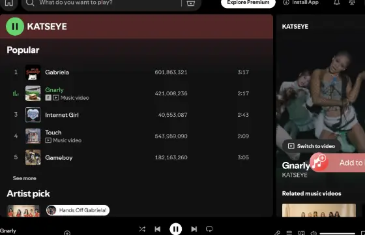This screenshot has height=235, width=365.
Task: Click the Add to overlay button with the music note
Action: pyautogui.click(x=338, y=163)
